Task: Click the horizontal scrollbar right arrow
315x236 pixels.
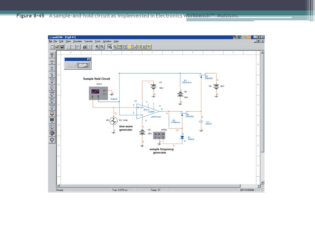Action: click(x=259, y=186)
